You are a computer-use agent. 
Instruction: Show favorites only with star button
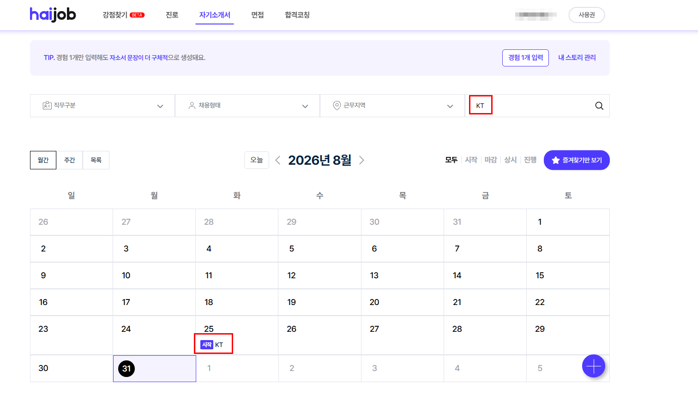pos(577,160)
